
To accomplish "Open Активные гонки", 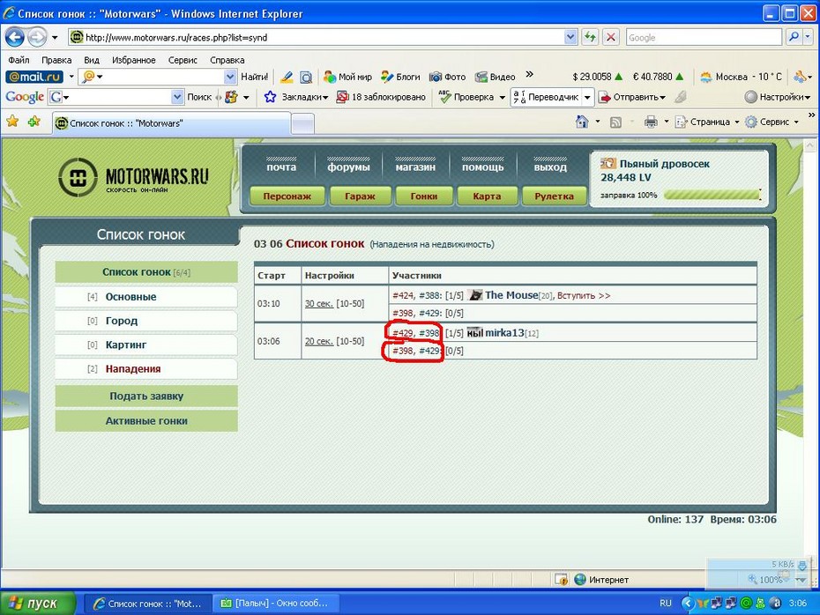I will [146, 420].
